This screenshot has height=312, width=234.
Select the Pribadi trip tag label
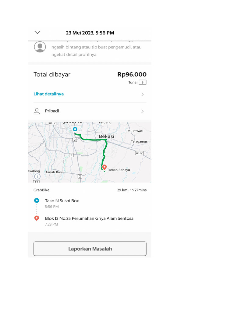[52, 111]
